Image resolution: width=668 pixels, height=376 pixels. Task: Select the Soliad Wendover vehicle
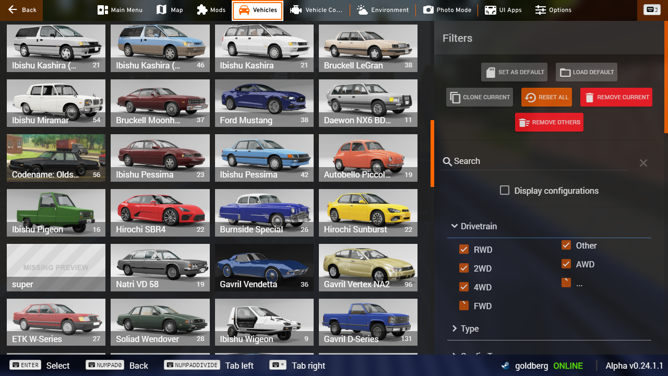160,322
